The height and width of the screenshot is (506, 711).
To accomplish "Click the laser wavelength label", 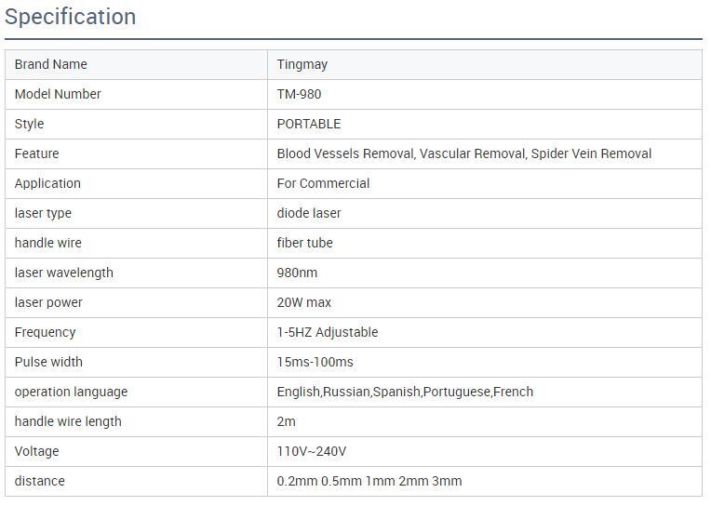I will (x=64, y=273).
